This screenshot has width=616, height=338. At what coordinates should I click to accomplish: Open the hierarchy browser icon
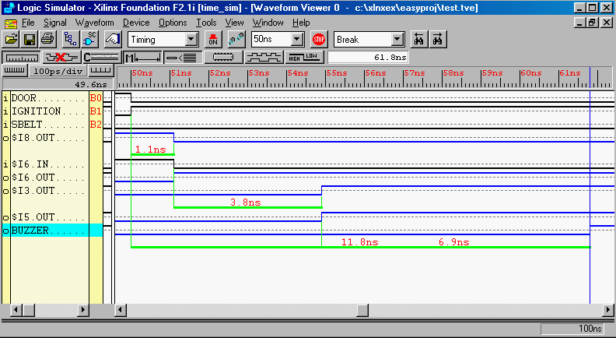click(x=70, y=39)
